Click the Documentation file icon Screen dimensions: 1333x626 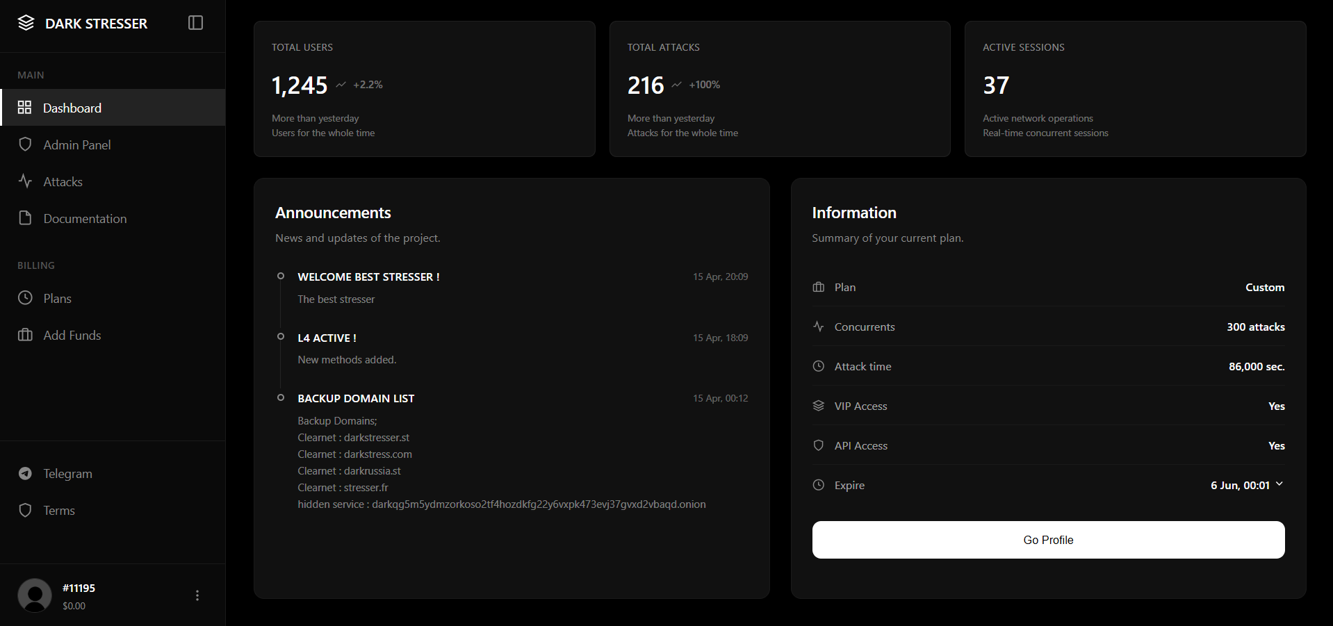pyautogui.click(x=25, y=218)
